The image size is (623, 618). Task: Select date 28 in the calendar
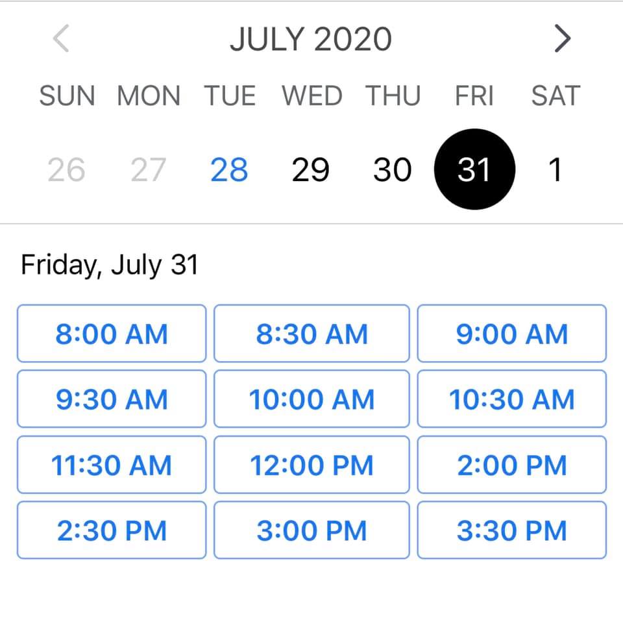[x=229, y=170]
